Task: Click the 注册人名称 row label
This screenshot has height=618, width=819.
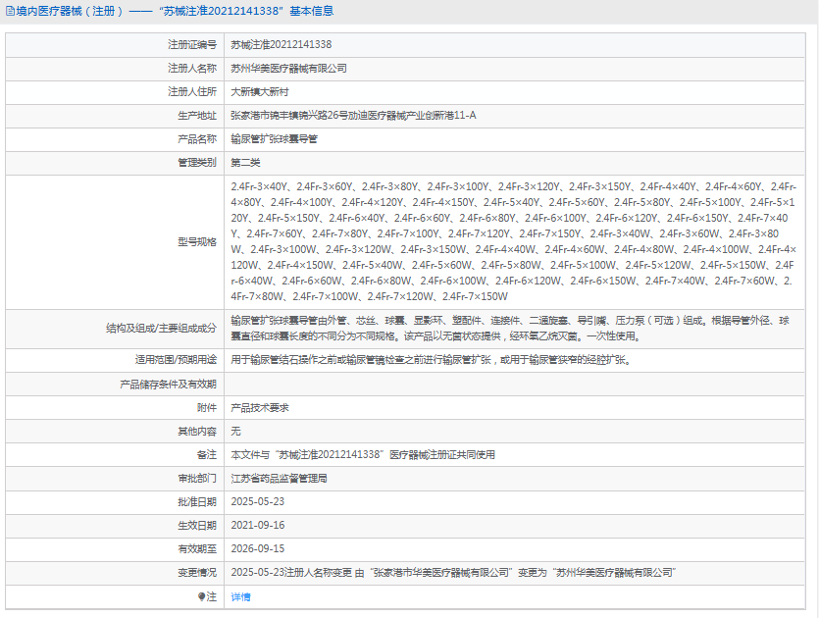Action: coord(192,69)
